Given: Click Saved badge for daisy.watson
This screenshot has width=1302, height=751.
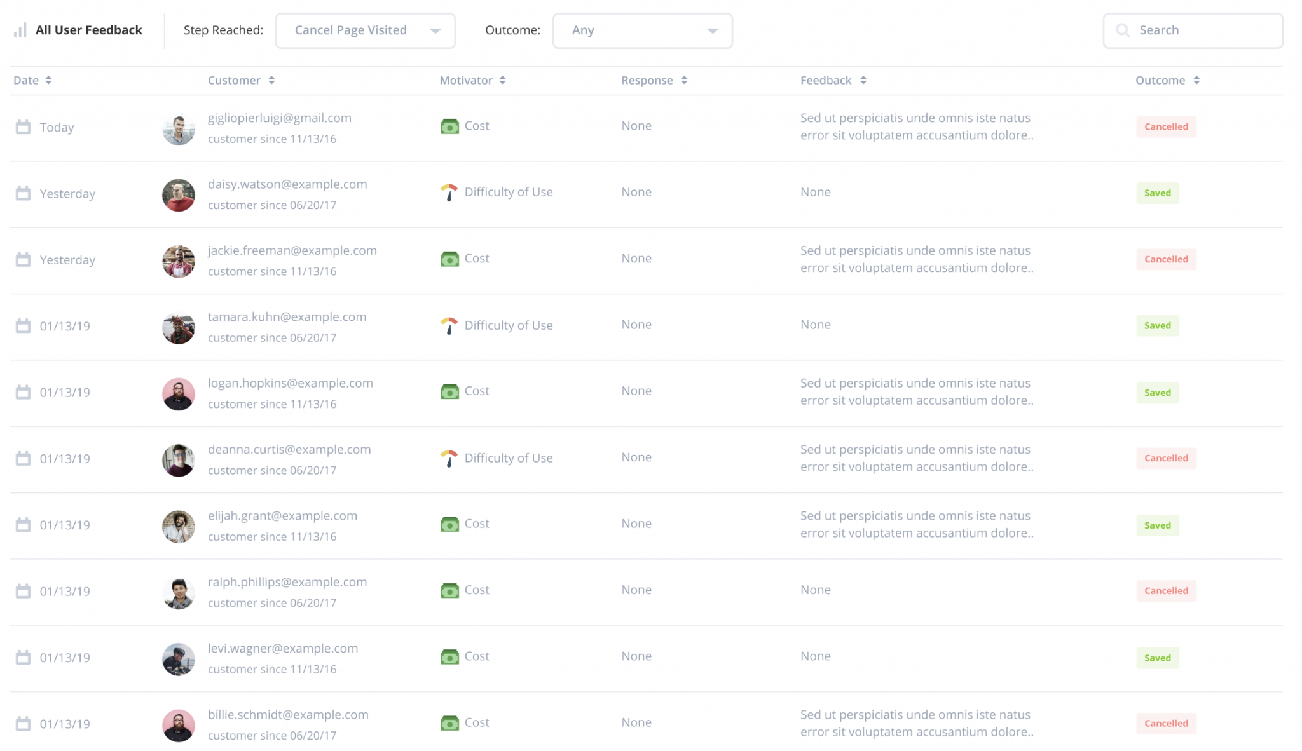Looking at the screenshot, I should click(x=1158, y=193).
